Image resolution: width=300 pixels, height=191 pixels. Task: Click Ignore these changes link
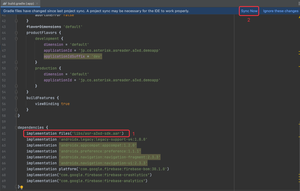281,11
